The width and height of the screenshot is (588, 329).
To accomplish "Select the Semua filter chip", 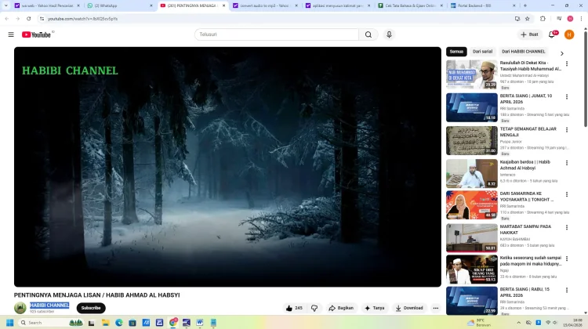I will [456, 52].
